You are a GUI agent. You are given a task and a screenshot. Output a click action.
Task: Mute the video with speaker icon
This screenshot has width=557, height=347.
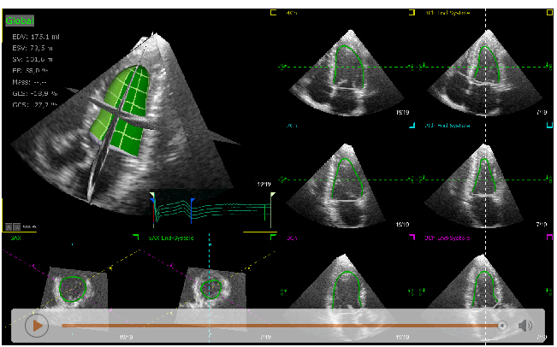(x=524, y=326)
